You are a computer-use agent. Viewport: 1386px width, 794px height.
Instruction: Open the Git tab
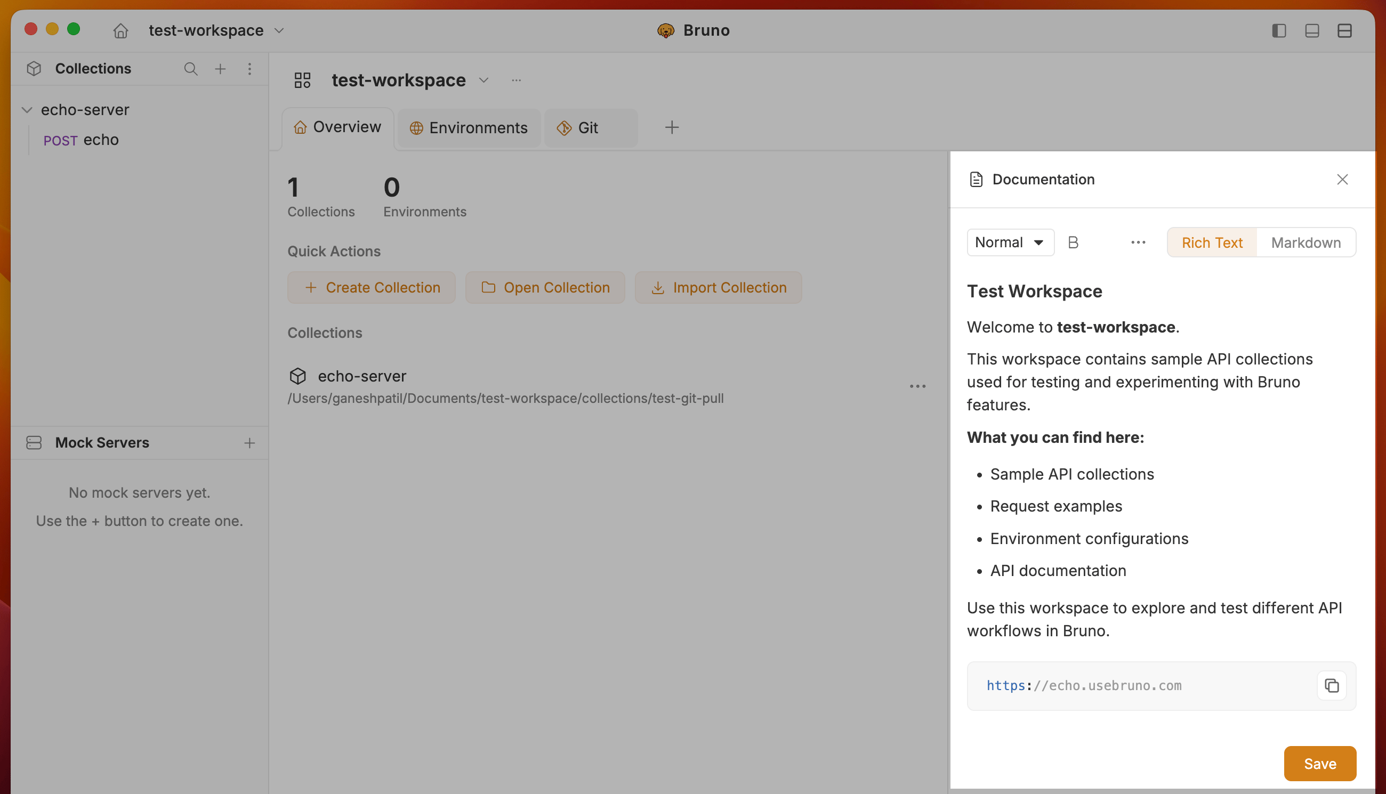[591, 127]
